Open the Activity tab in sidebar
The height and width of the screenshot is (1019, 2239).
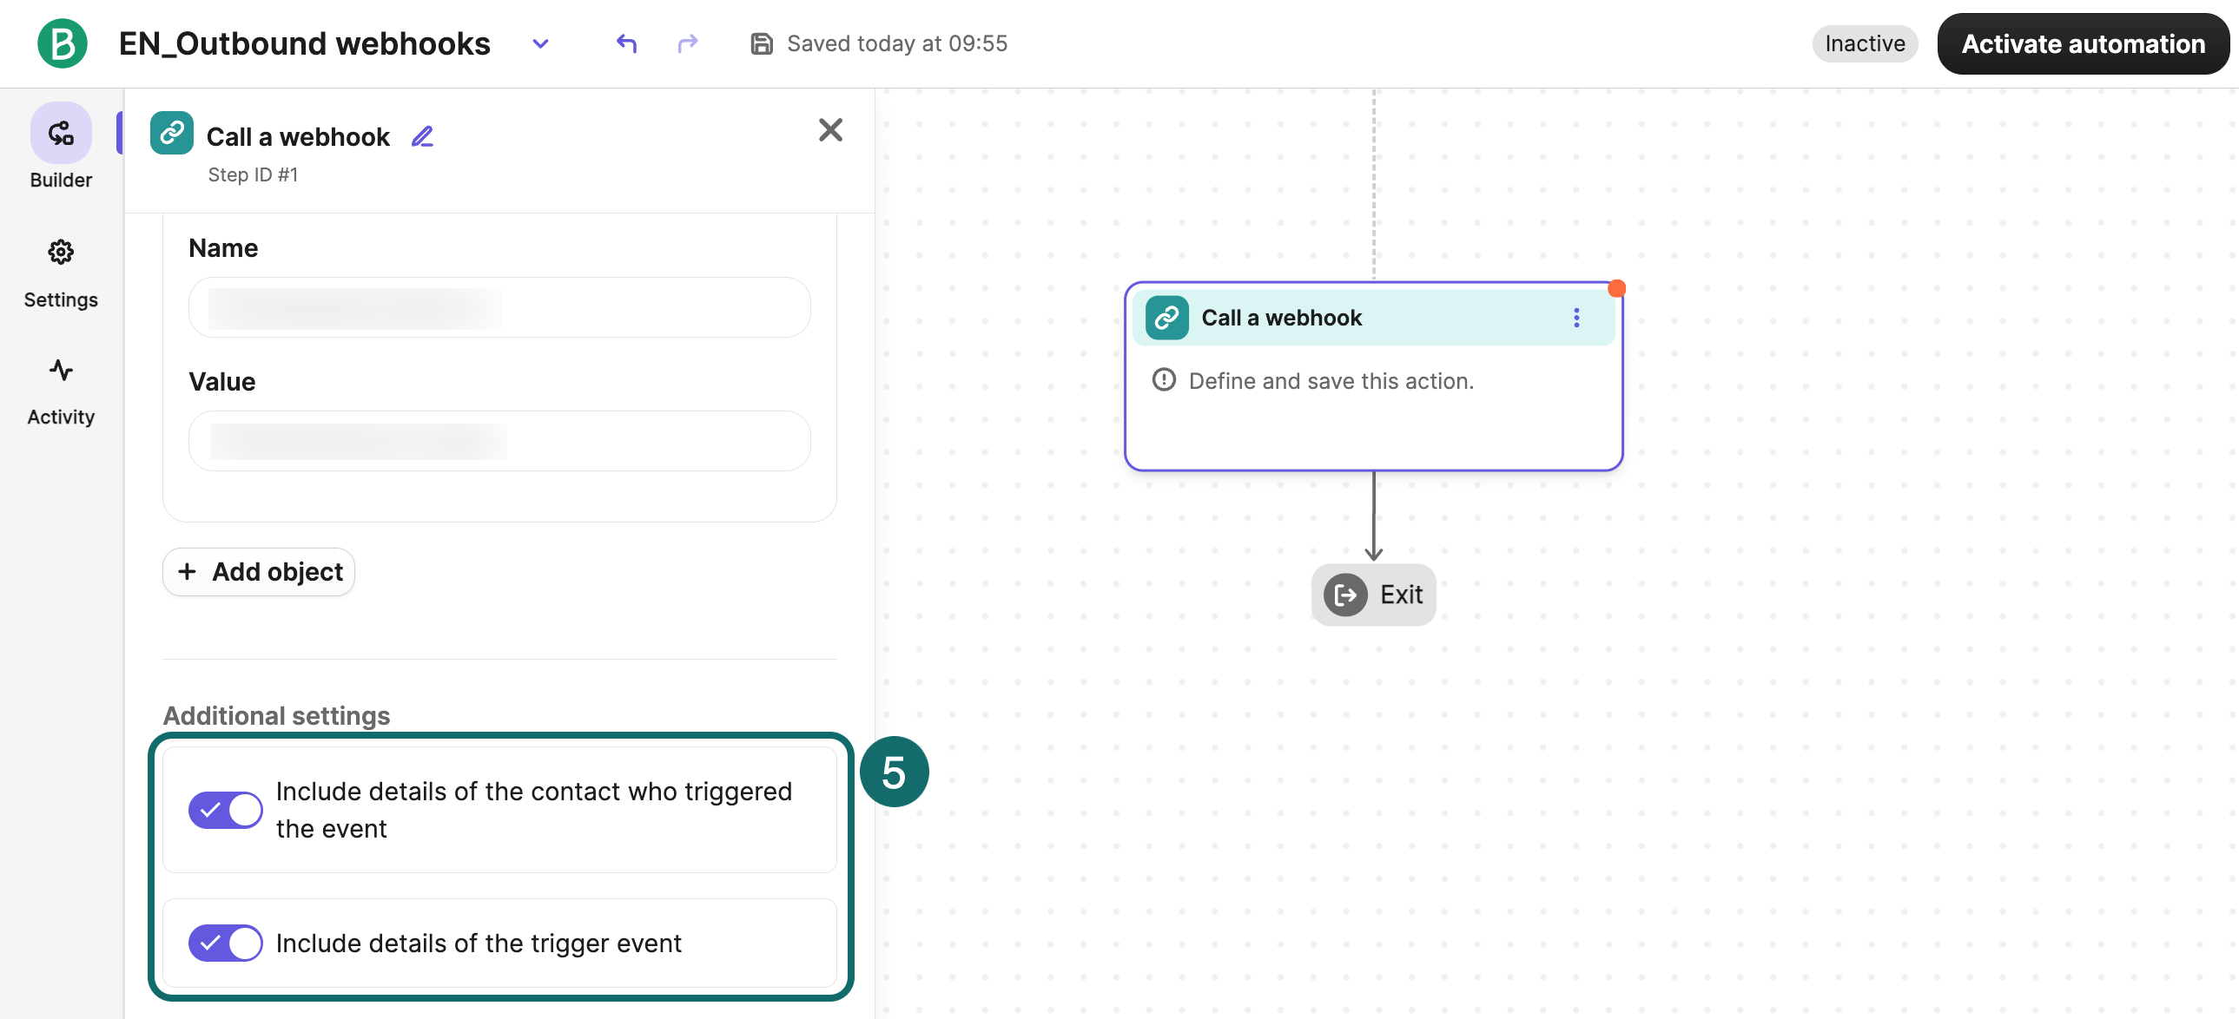point(61,391)
